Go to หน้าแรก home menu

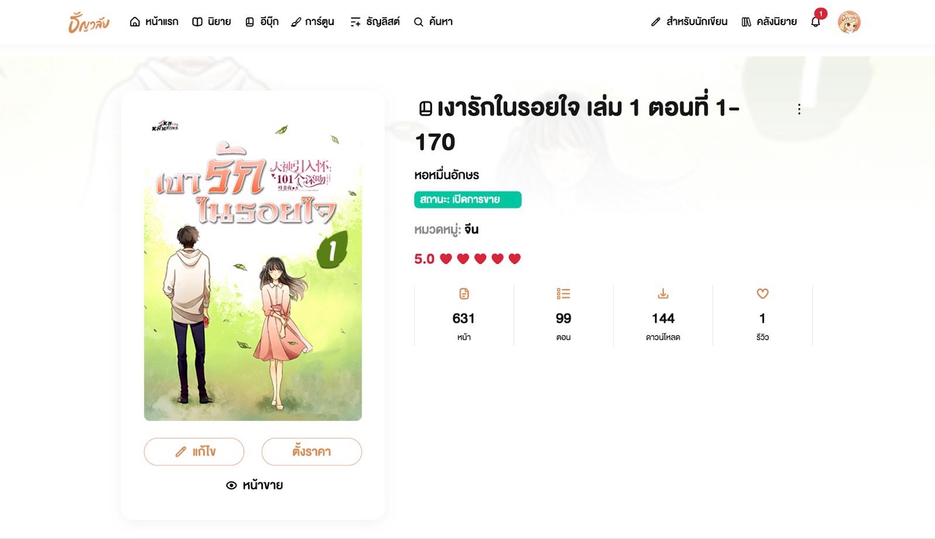[x=154, y=22]
